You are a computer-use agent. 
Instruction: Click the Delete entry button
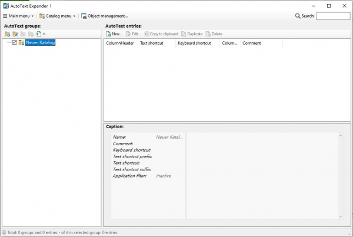pos(214,34)
